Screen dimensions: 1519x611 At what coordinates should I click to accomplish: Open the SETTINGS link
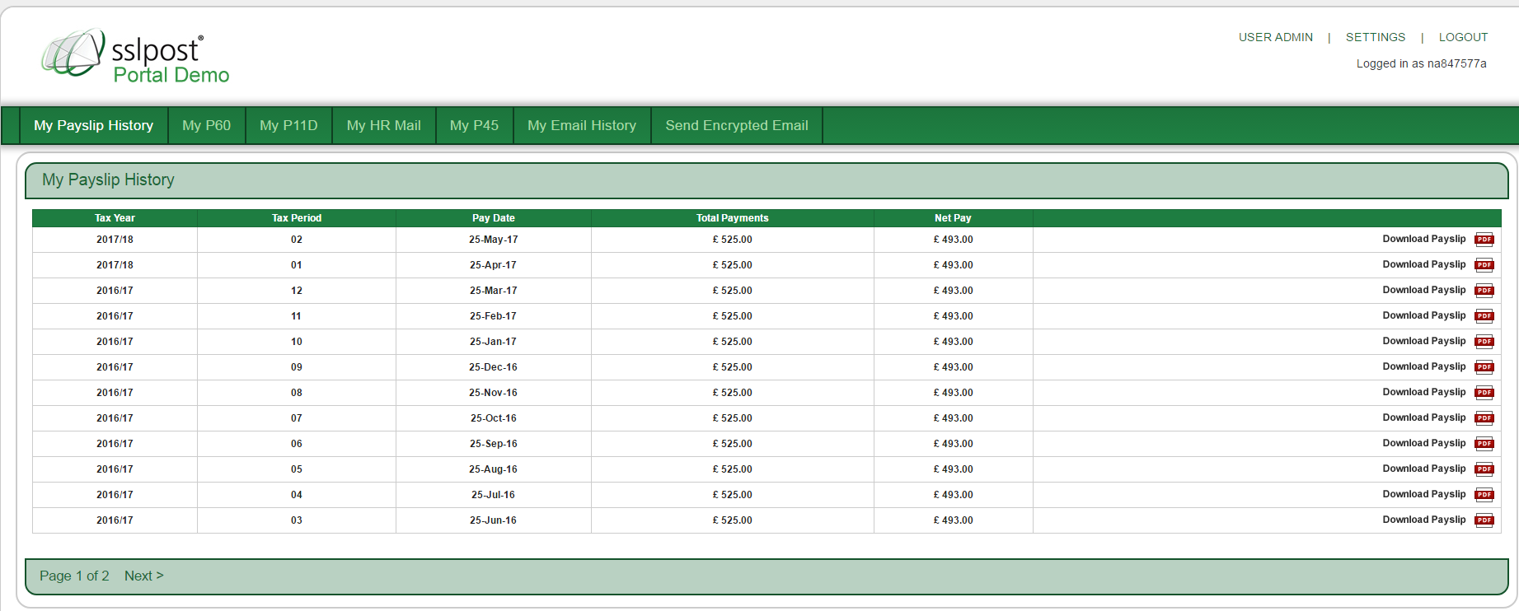tap(1376, 37)
